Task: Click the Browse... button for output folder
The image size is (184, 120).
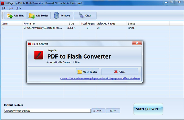Action: (x=98, y=110)
